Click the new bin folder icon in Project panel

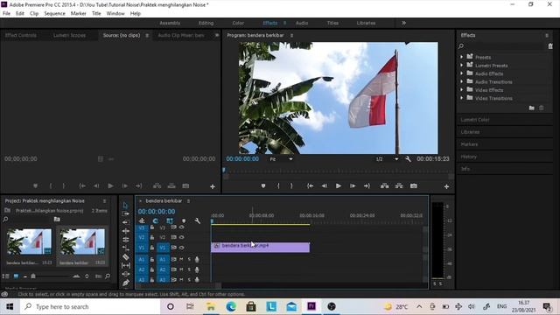57,220
